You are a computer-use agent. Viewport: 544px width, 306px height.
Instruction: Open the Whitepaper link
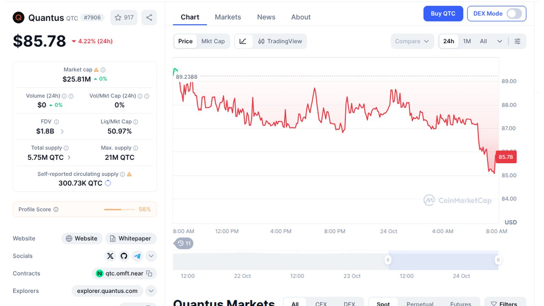coord(131,238)
